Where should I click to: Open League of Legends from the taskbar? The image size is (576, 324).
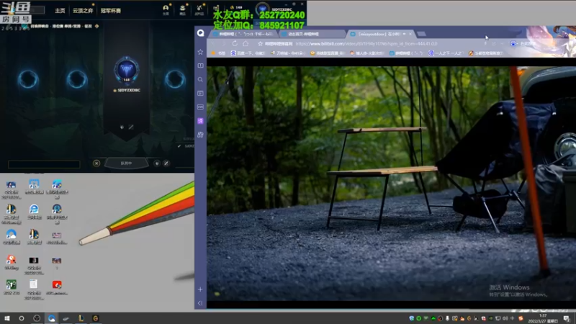[x=81, y=318]
